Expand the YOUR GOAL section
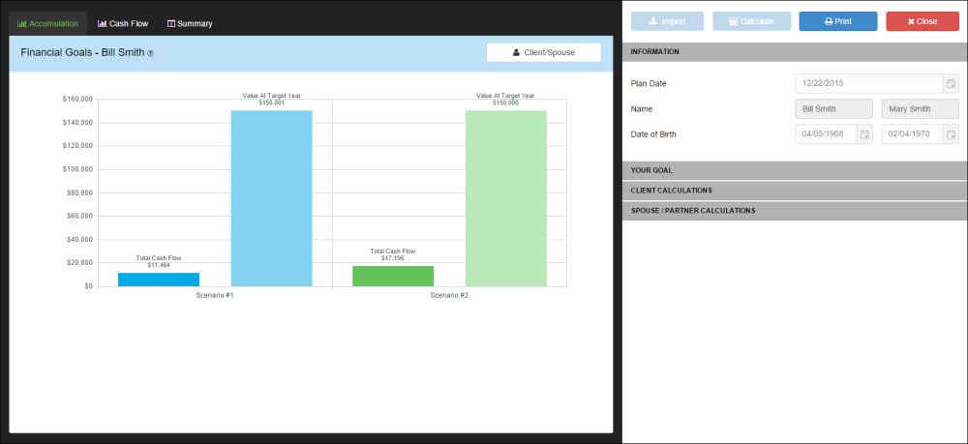The image size is (968, 444). (x=795, y=170)
